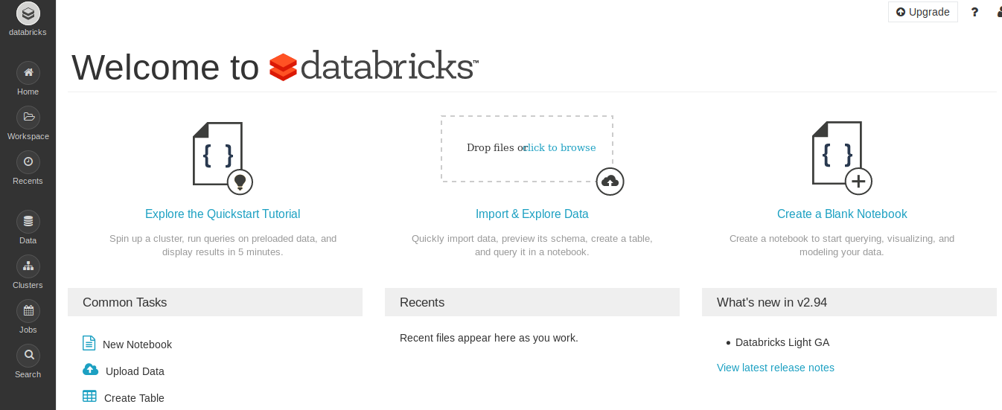The height and width of the screenshot is (410, 1002).
Task: Open the Data database icon
Action: pyautogui.click(x=28, y=222)
